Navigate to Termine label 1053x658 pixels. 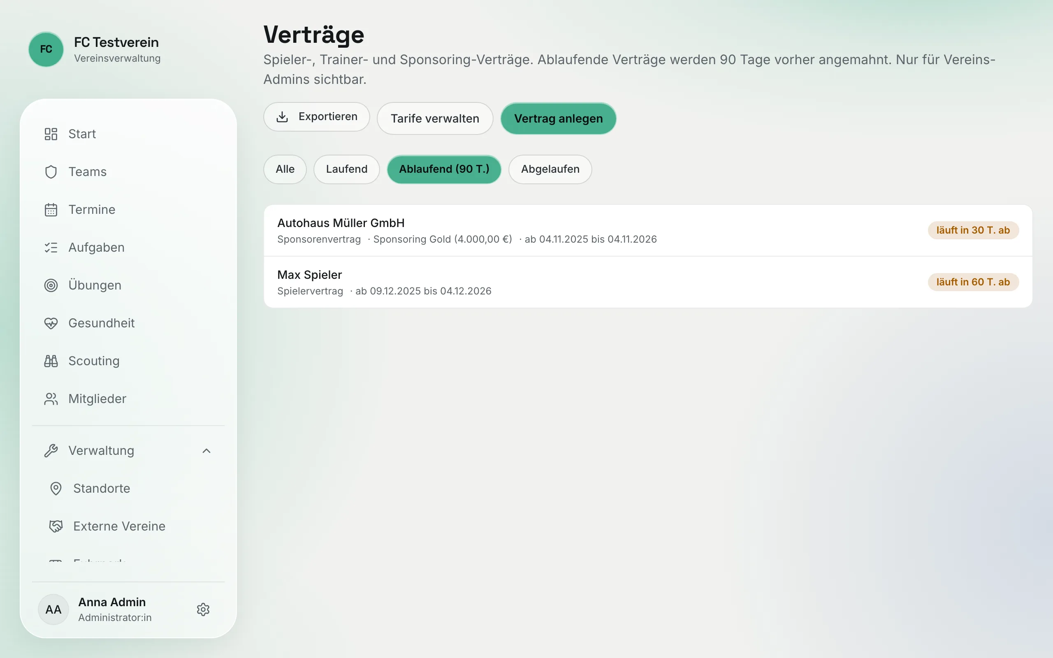(92, 210)
